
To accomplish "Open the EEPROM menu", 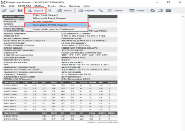I will pyautogui.click(x=25, y=6).
